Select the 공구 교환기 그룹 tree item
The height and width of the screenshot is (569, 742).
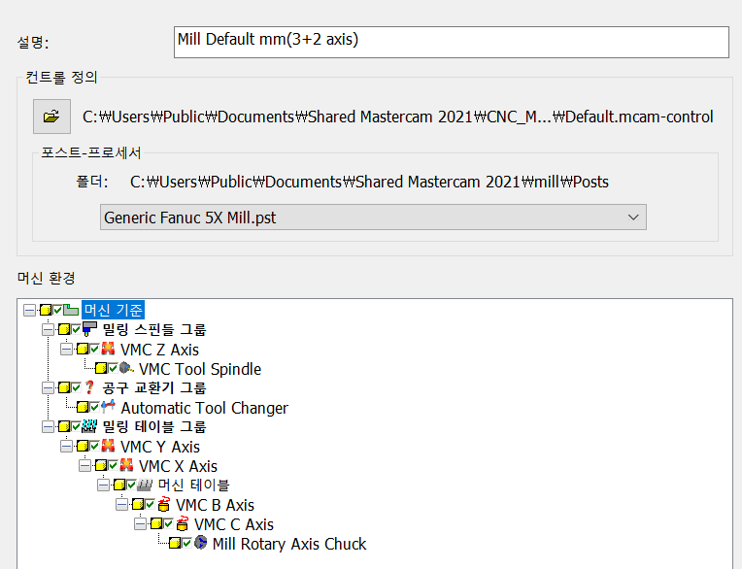pyautogui.click(x=154, y=387)
